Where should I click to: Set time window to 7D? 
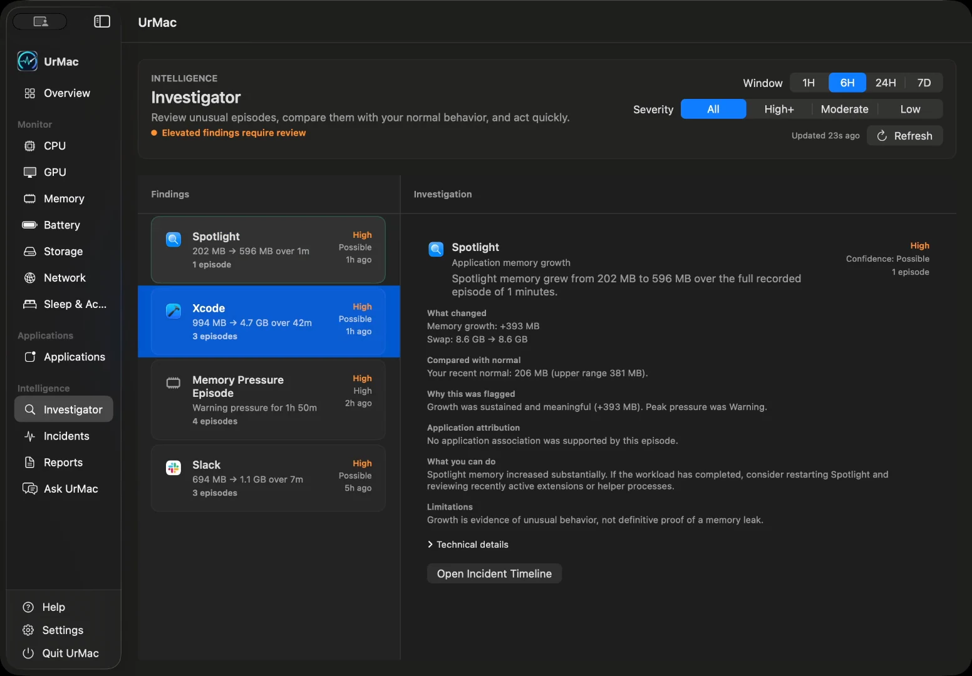[x=924, y=83]
